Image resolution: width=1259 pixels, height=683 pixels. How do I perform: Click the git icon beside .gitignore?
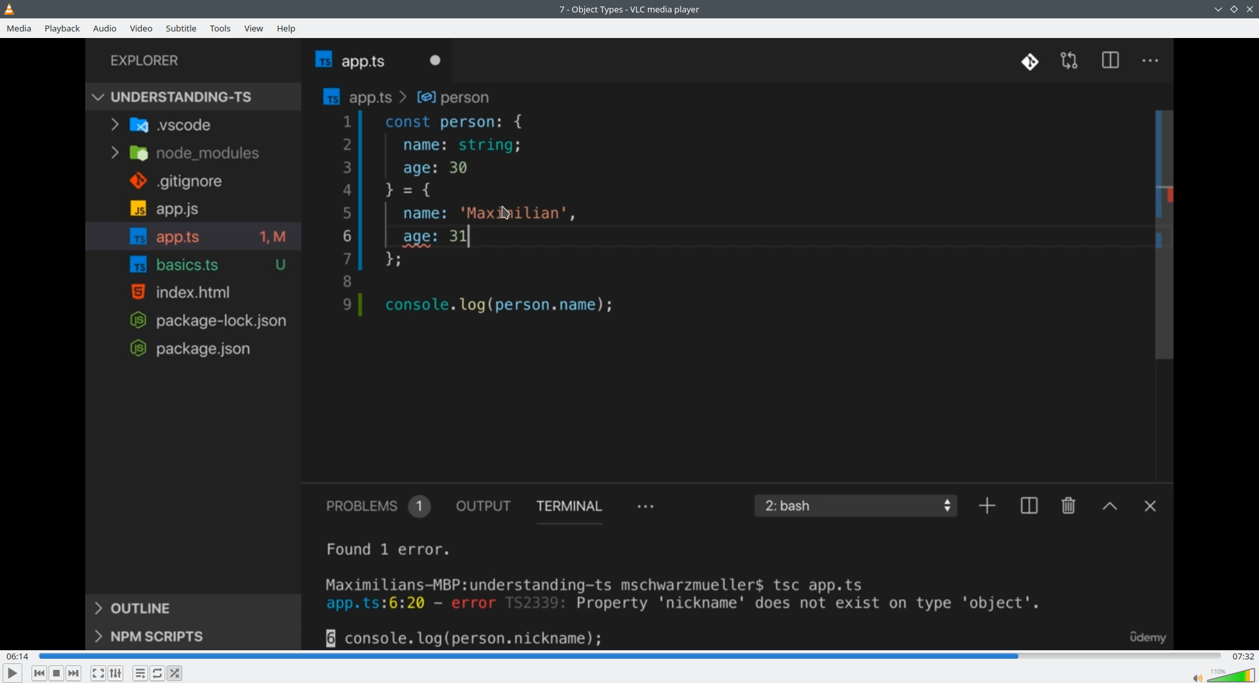pos(138,181)
